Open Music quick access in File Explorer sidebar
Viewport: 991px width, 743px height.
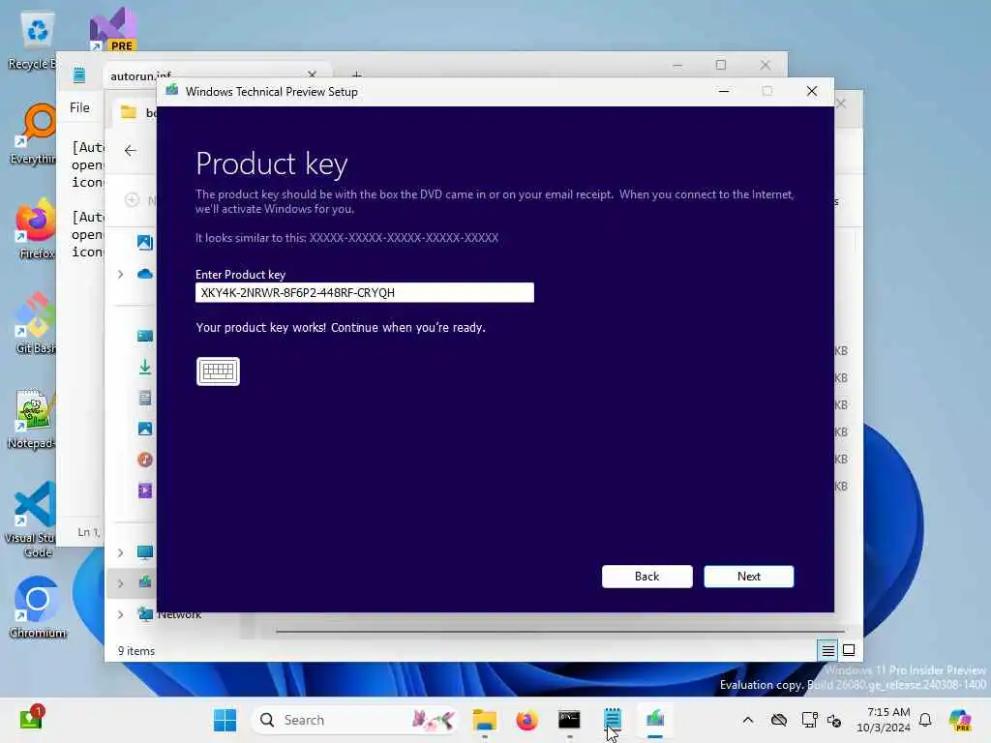click(145, 460)
